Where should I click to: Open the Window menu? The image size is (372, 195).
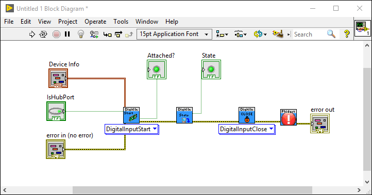[x=147, y=22]
